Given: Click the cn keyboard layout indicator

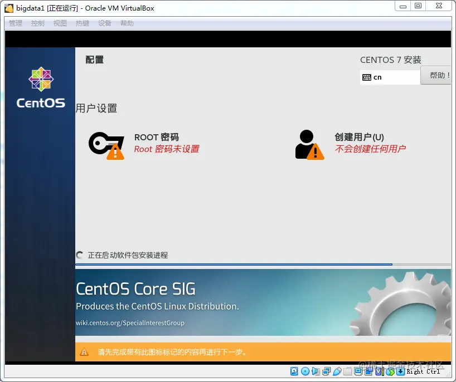Looking at the screenshot, I should 390,77.
